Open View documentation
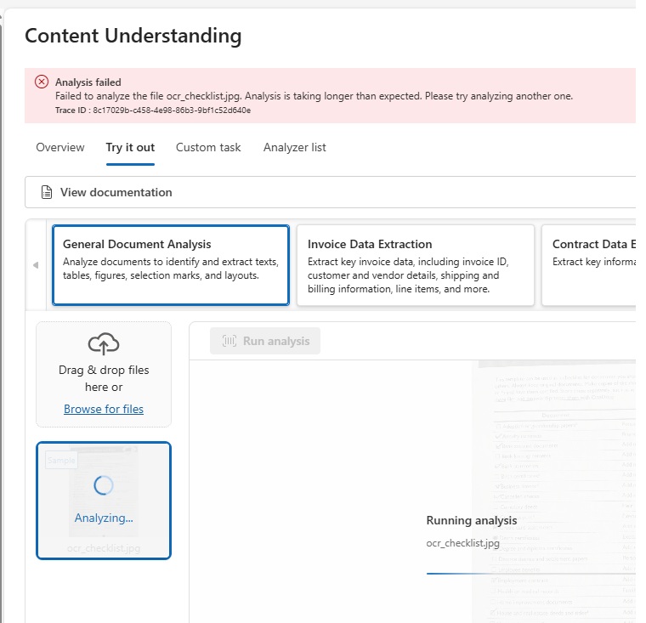This screenshot has width=646, height=623. click(x=330, y=192)
